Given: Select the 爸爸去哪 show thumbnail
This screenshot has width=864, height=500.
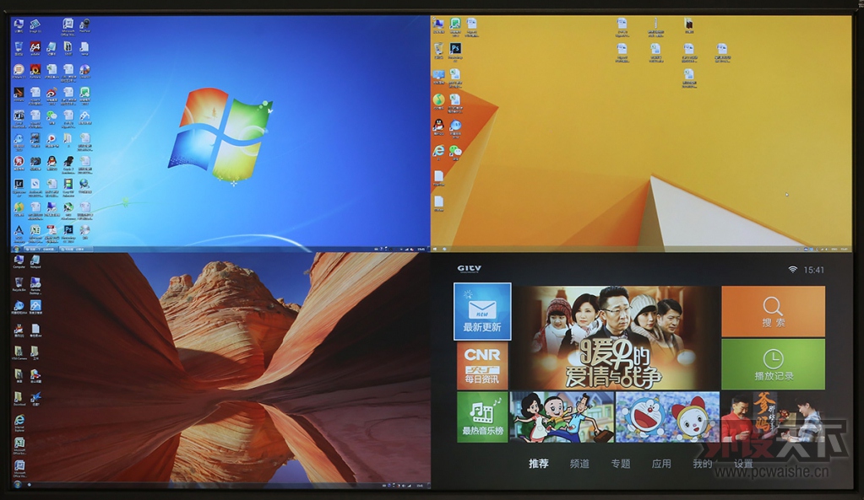Looking at the screenshot, I should pos(773,417).
